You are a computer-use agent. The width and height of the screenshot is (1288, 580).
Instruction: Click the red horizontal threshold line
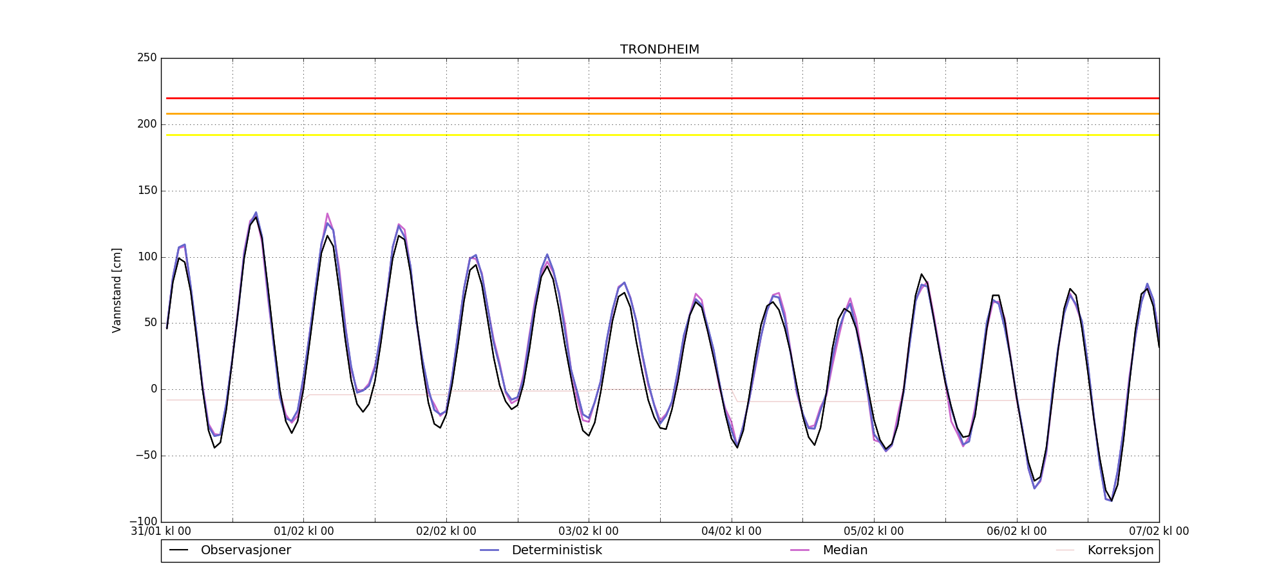click(x=644, y=98)
